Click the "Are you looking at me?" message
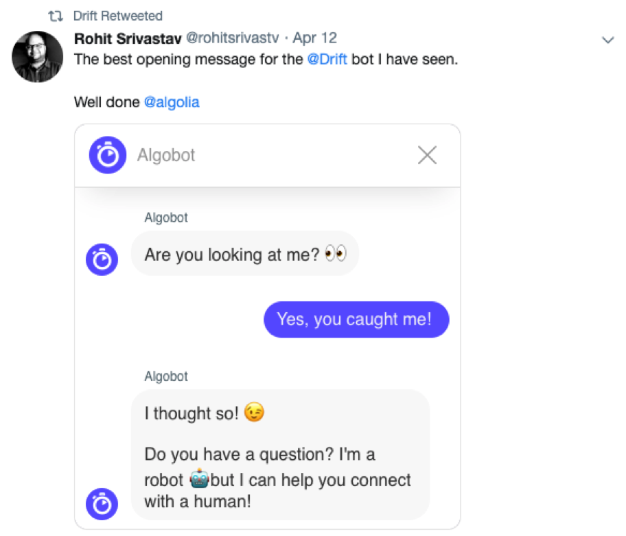This screenshot has width=626, height=536. (x=232, y=255)
